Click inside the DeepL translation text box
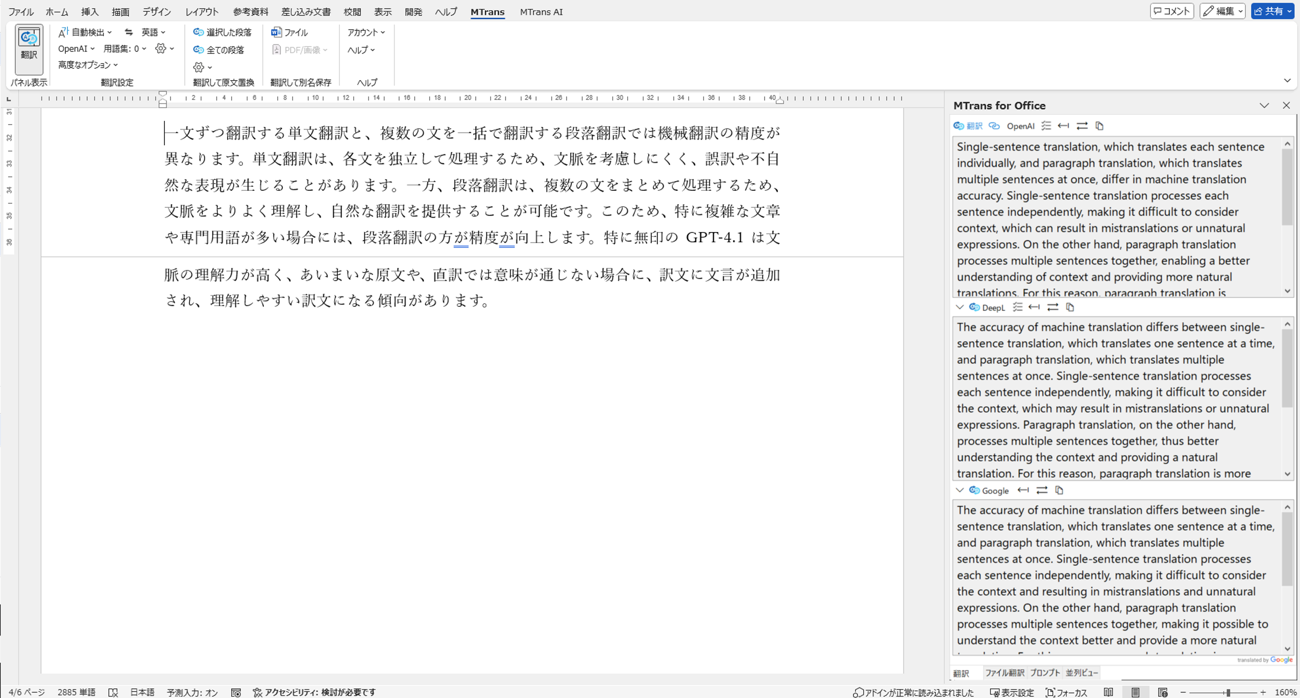 coord(1117,399)
